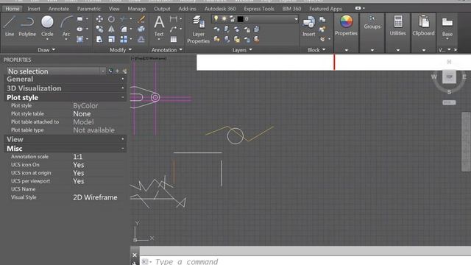
Task: Choose the Leader annotation tool
Action: 174,29
